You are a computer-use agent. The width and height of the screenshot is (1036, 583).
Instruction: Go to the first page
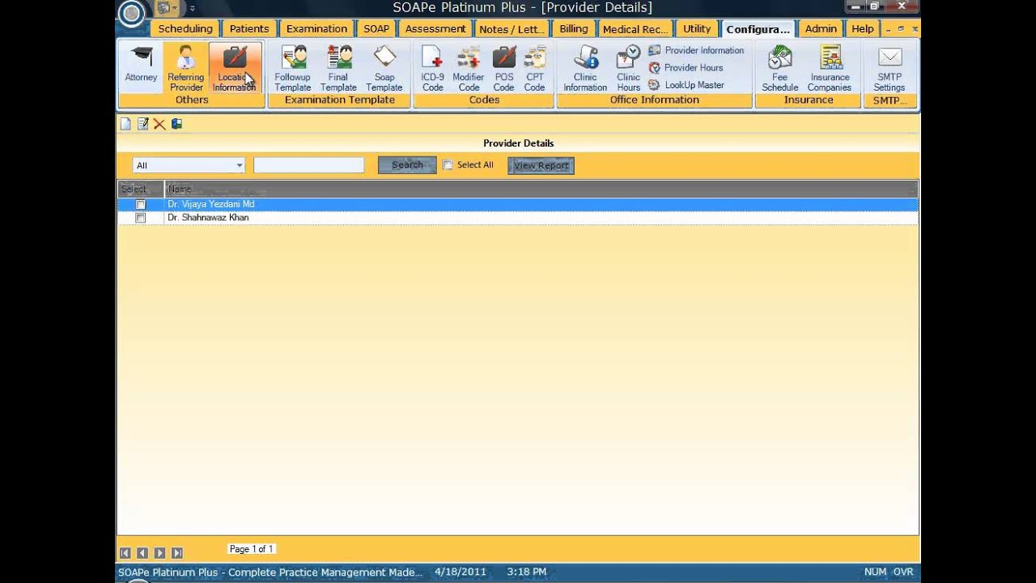point(125,553)
